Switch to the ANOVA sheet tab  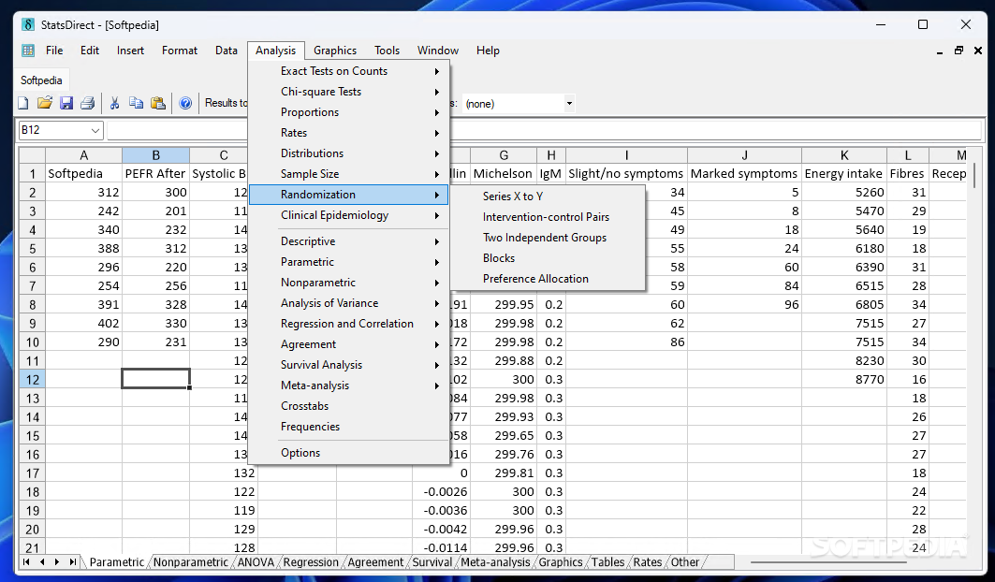point(256,562)
